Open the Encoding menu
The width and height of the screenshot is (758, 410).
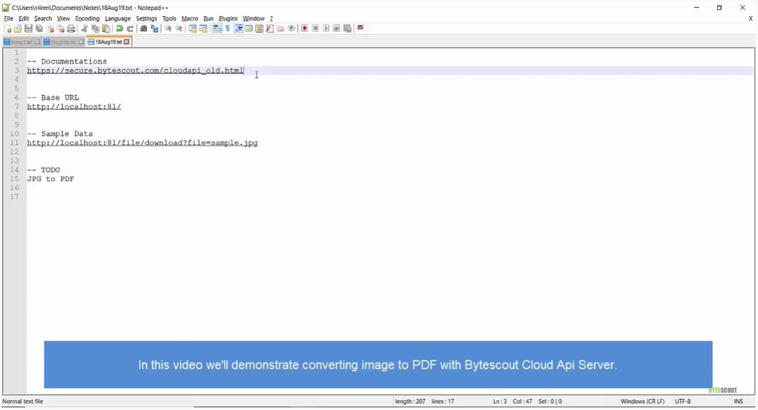[x=87, y=18]
